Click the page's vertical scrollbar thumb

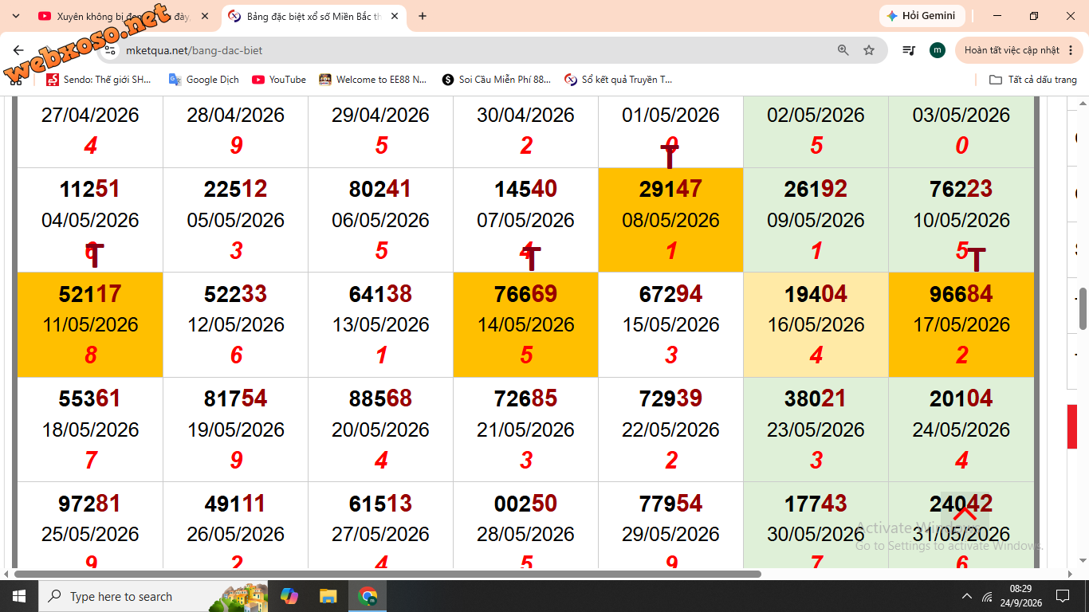tap(1083, 308)
